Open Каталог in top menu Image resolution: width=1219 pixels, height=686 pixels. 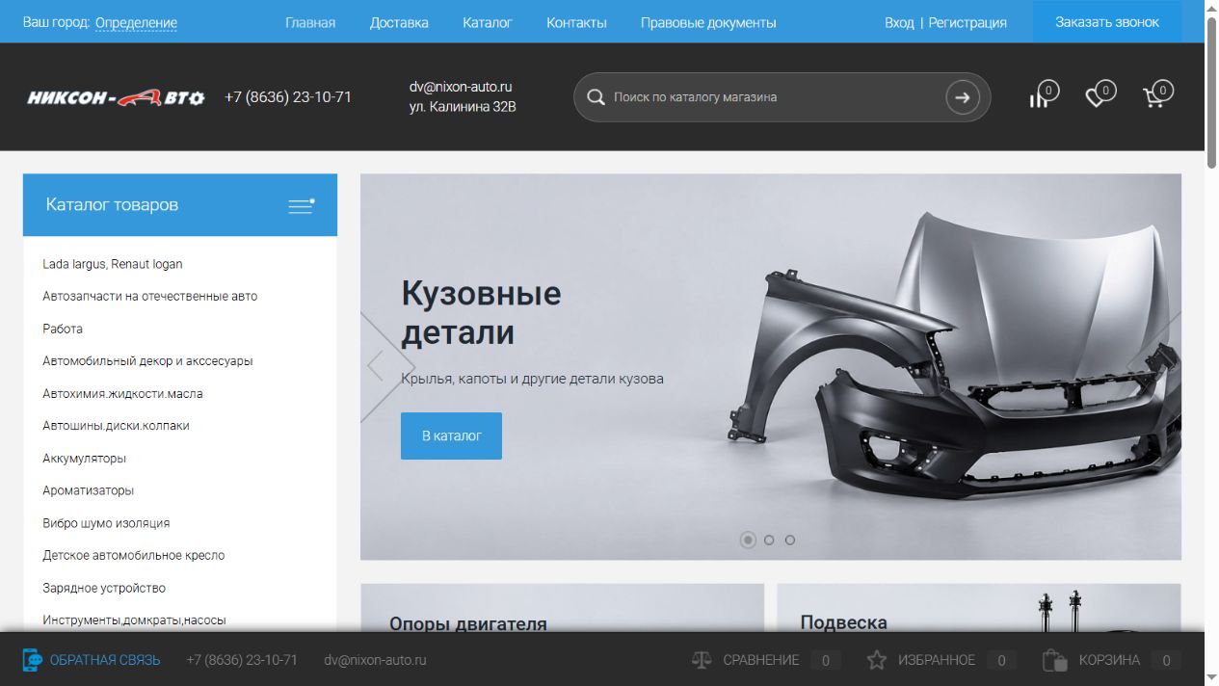[x=488, y=22]
